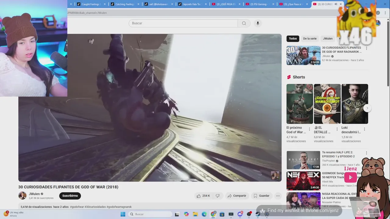Click the Compartir button
This screenshot has width=390, height=219.
pyautogui.click(x=237, y=196)
